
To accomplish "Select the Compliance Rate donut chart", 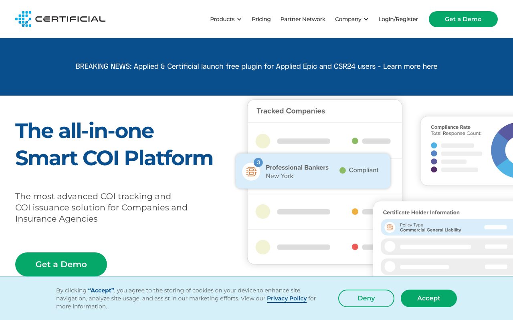I will click(502, 150).
